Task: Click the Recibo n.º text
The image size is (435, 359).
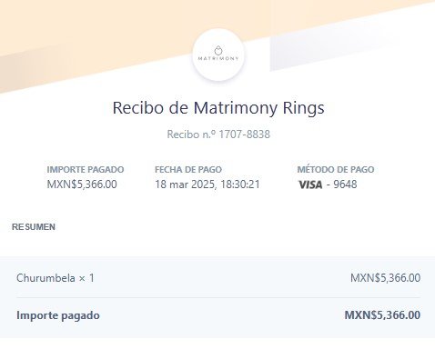Action: 191,135
